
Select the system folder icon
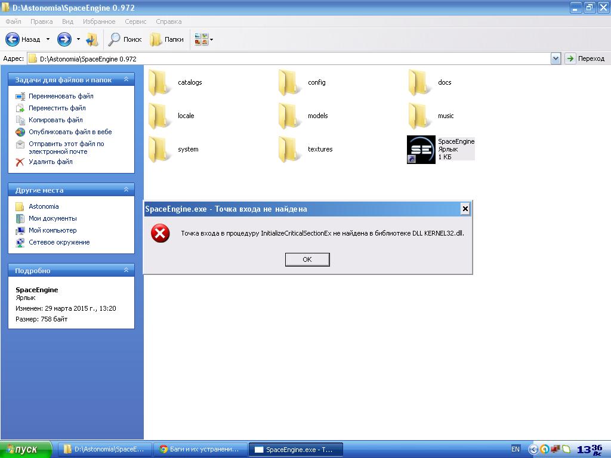tap(160, 149)
